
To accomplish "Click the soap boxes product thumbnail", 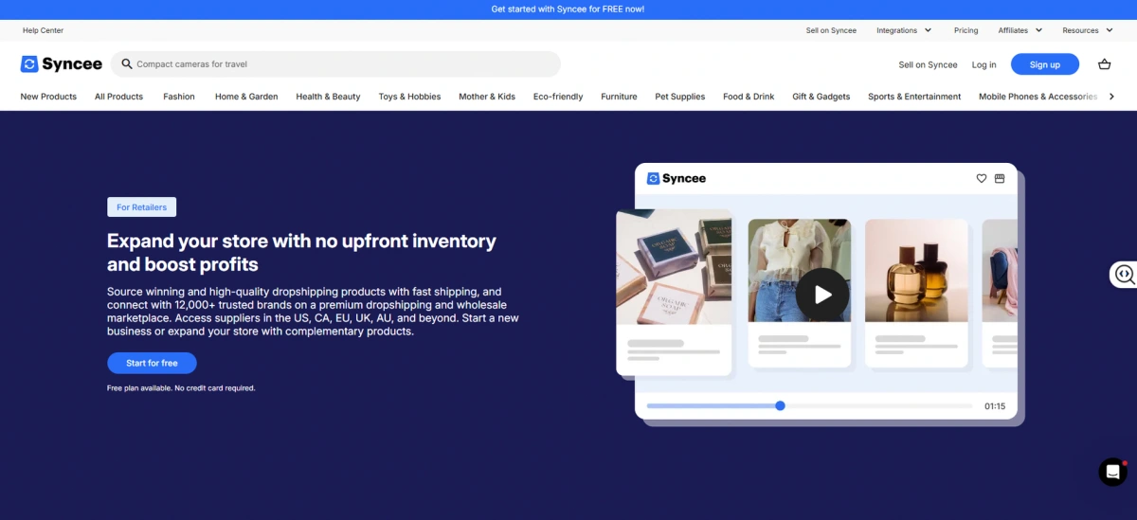I will click(674, 267).
